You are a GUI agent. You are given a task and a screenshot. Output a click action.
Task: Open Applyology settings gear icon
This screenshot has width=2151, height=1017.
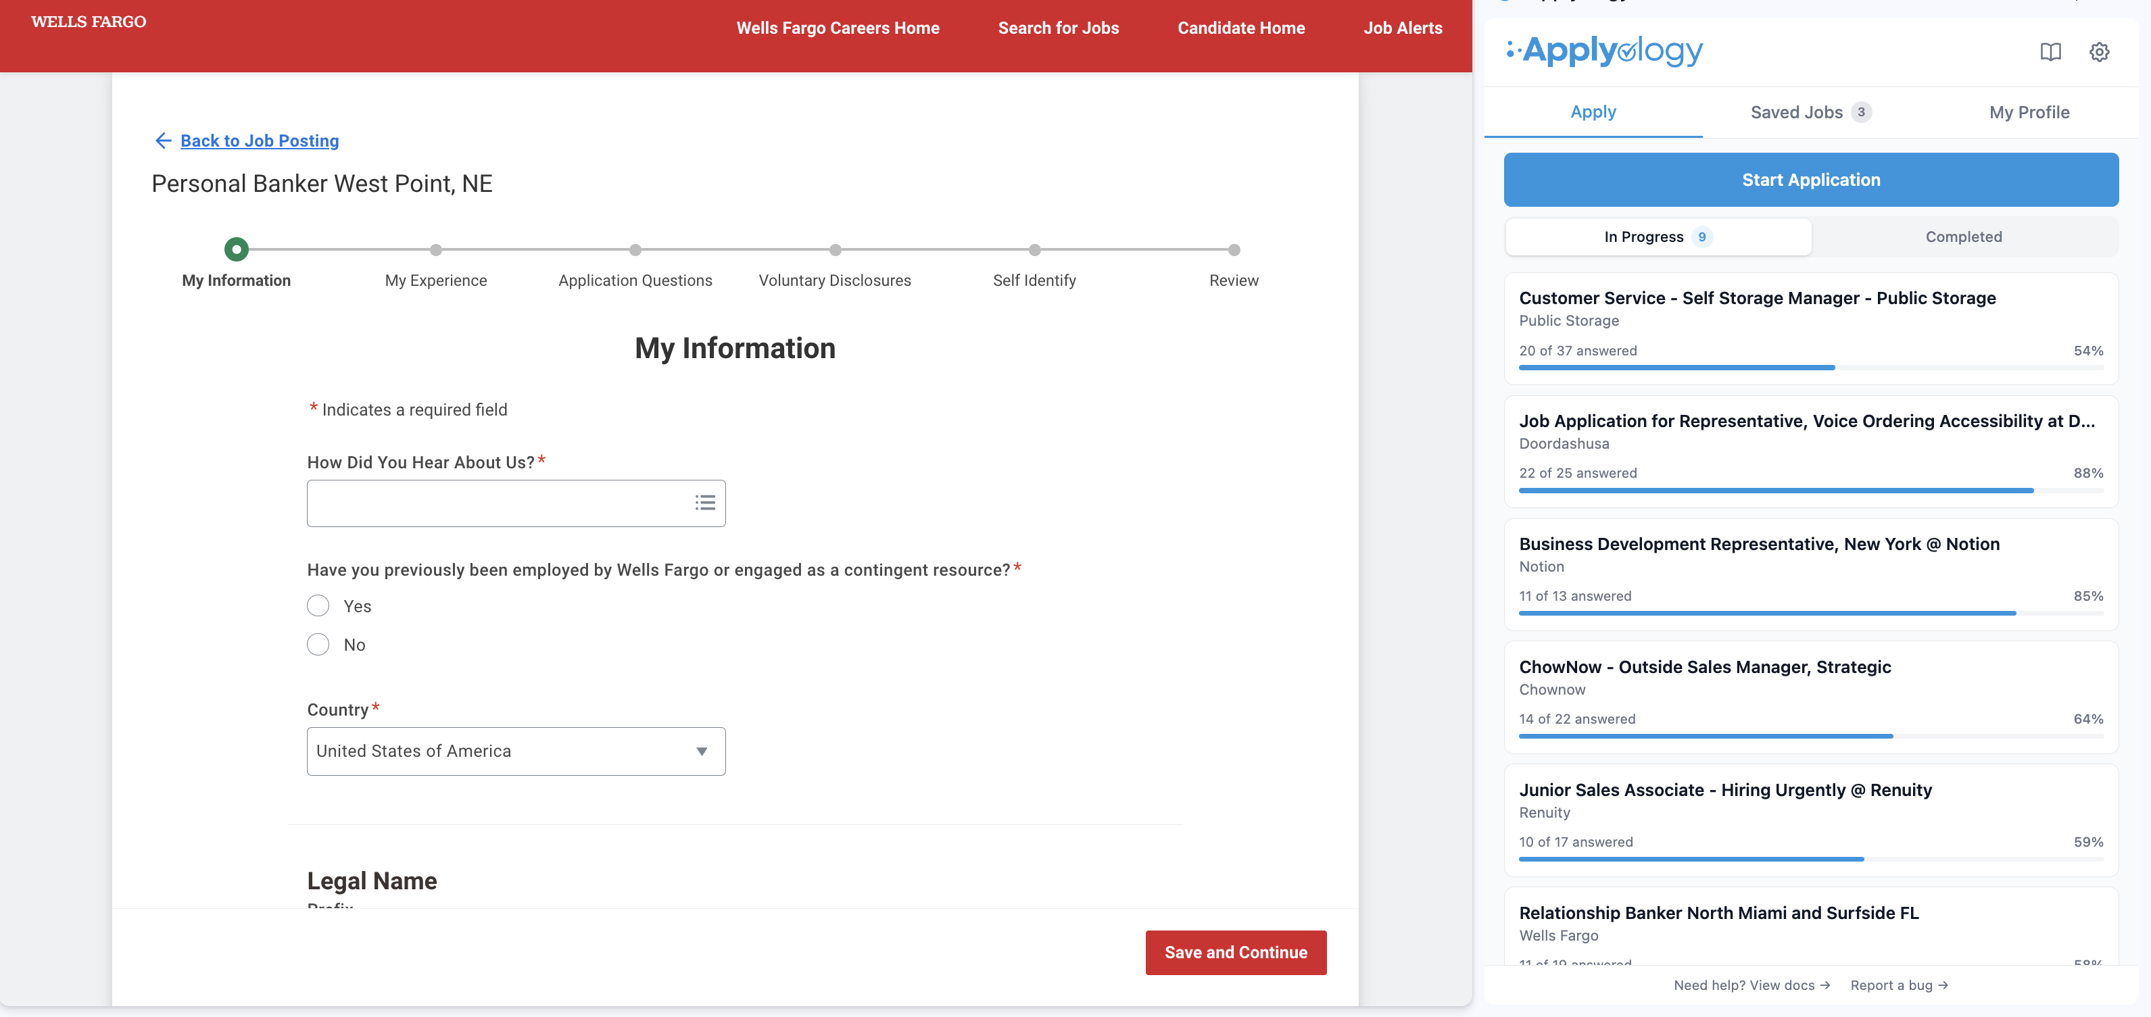(x=2099, y=52)
